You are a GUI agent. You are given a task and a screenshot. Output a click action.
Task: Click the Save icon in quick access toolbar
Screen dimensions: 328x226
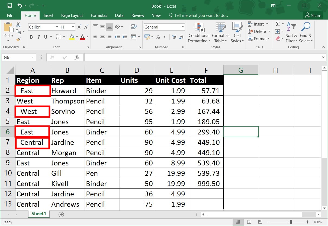(x=9, y=5)
